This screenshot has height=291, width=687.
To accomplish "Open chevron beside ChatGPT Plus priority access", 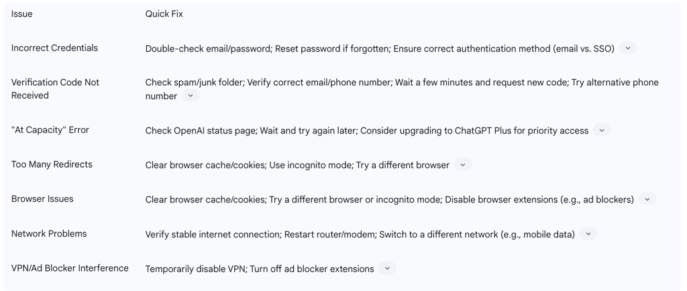I will click(602, 130).
